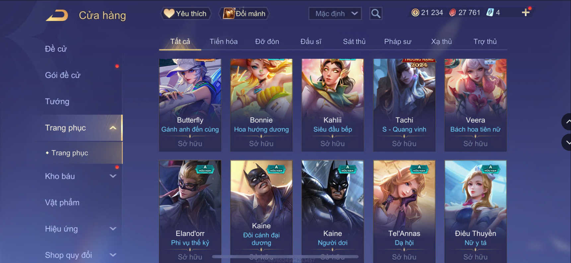
Task: Click the up arrow on right edge
Action: click(x=567, y=122)
